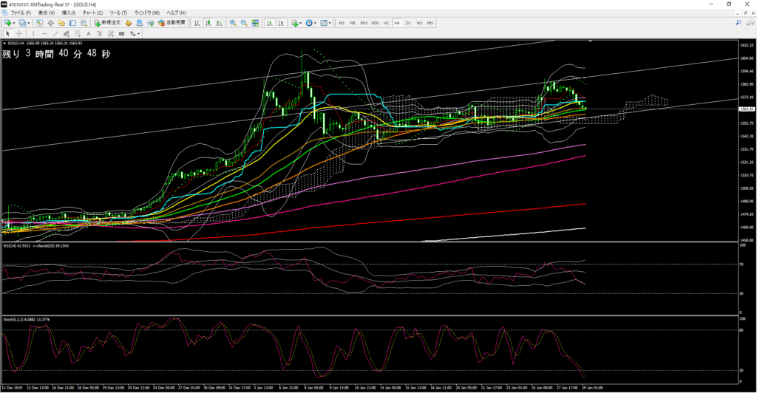
Task: Open the new chart icon
Action: coord(7,23)
